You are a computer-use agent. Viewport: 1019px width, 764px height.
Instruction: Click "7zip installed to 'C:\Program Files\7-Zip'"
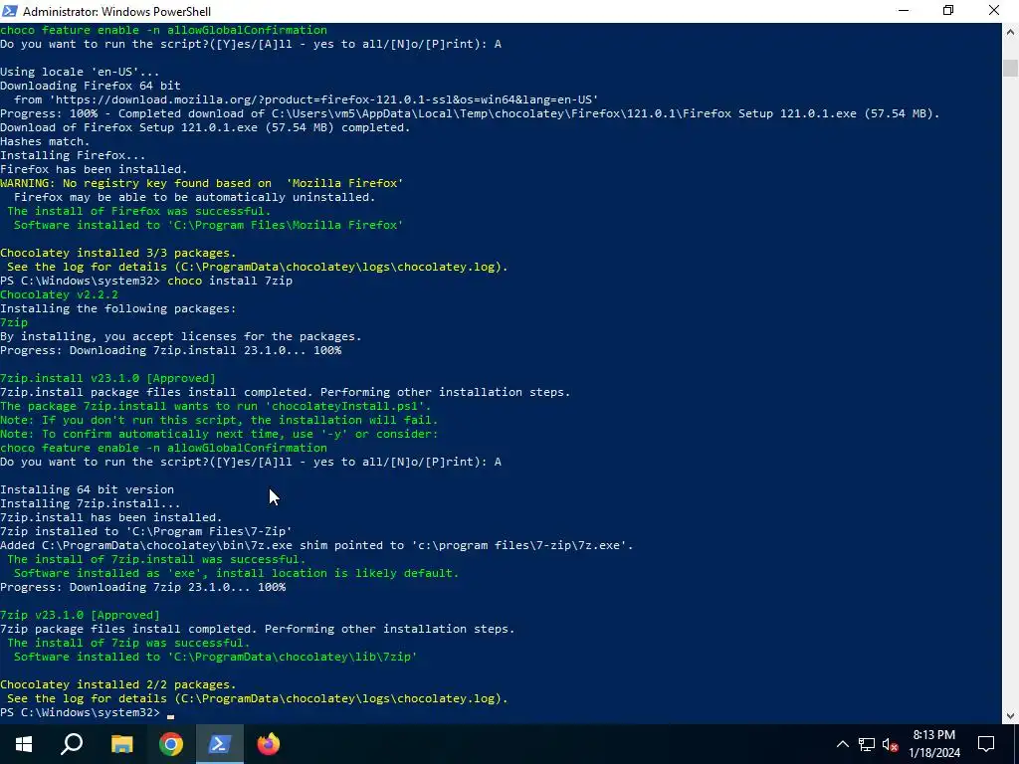[146, 531]
